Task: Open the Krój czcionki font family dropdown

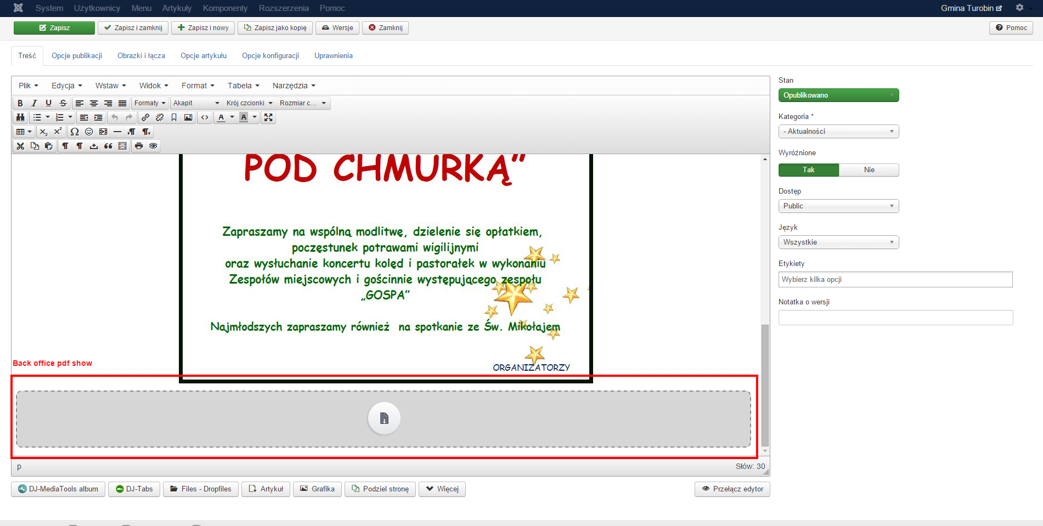Action: click(249, 103)
